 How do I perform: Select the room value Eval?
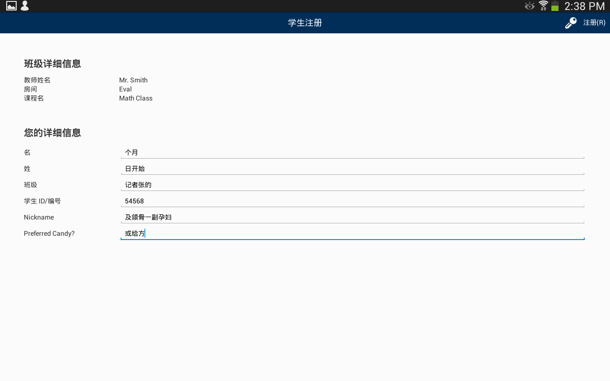pos(125,89)
